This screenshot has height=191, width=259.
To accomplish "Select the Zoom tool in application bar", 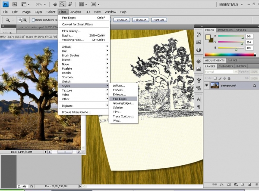I will pos(62,4).
